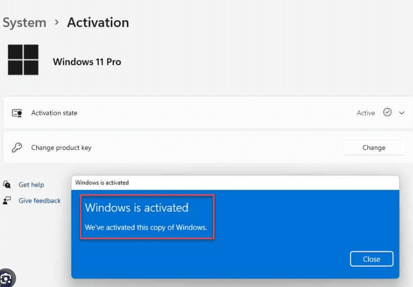
Task: Click the key icon beside Change product key
Action: 17,147
